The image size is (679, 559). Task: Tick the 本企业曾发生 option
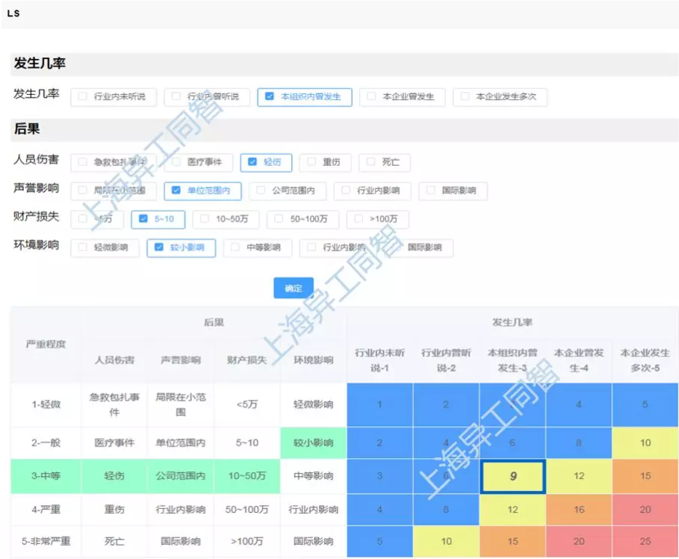point(371,97)
